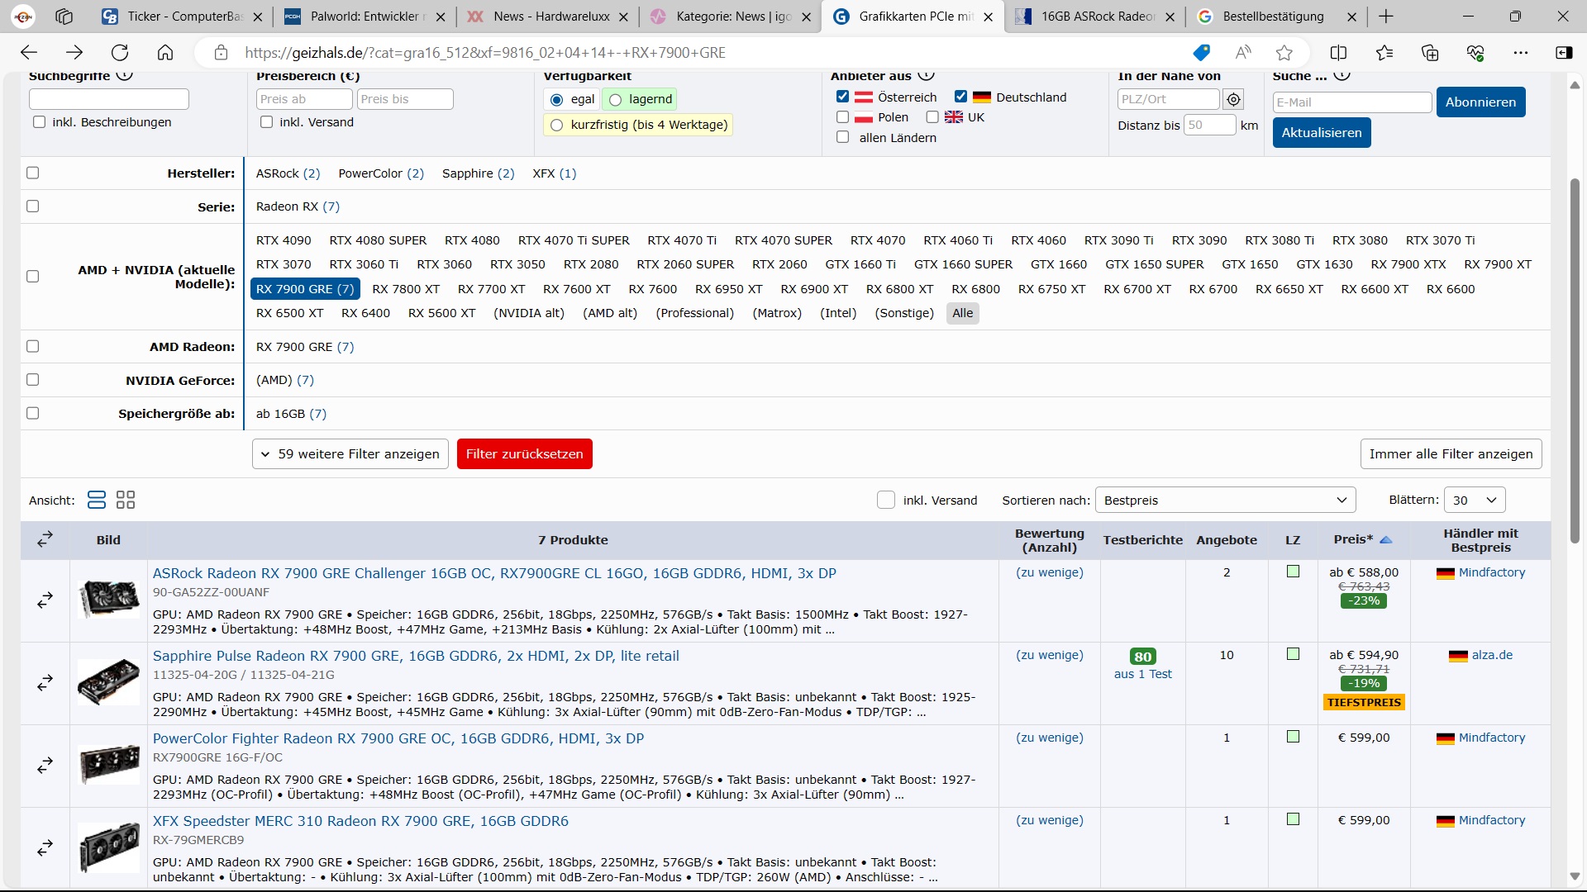Select the 'lagernd' availability radio button
This screenshot has height=892, width=1587.
point(615,100)
